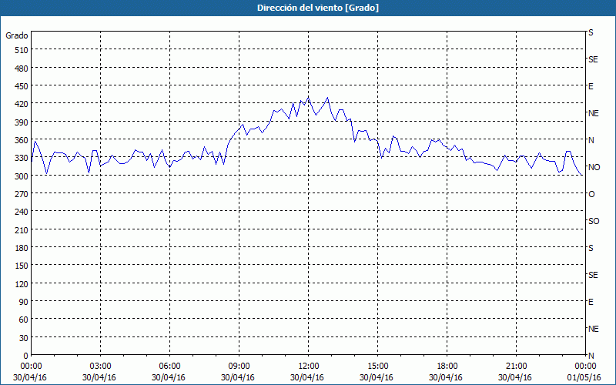Click the 'NE' compass label level with 390
The height and width of the screenshot is (385, 616).
[593, 113]
